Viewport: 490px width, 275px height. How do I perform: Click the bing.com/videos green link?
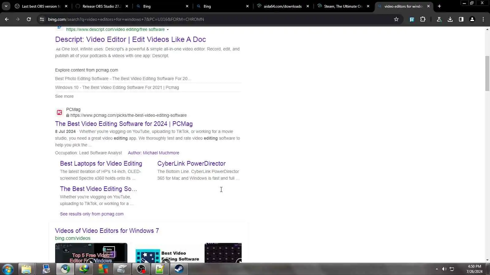[73, 238]
